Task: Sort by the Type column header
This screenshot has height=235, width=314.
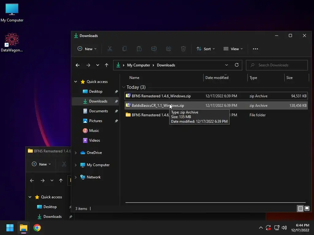Action: (x=253, y=77)
